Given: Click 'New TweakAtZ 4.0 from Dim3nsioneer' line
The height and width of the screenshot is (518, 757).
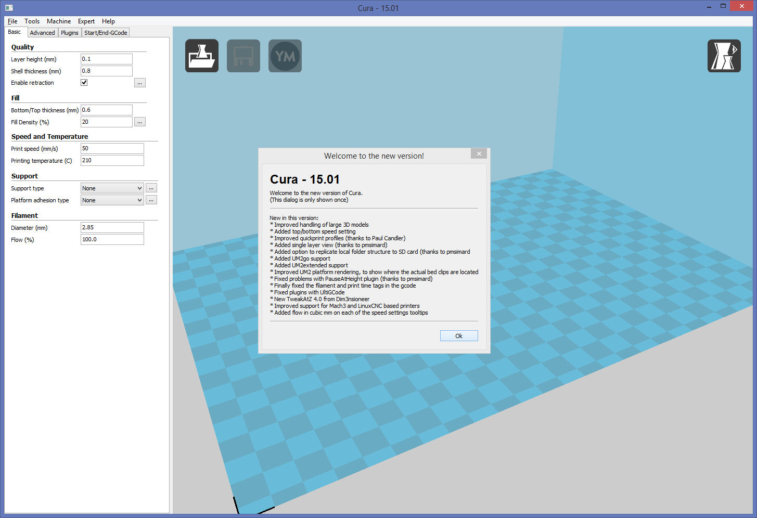Looking at the screenshot, I should 320,299.
